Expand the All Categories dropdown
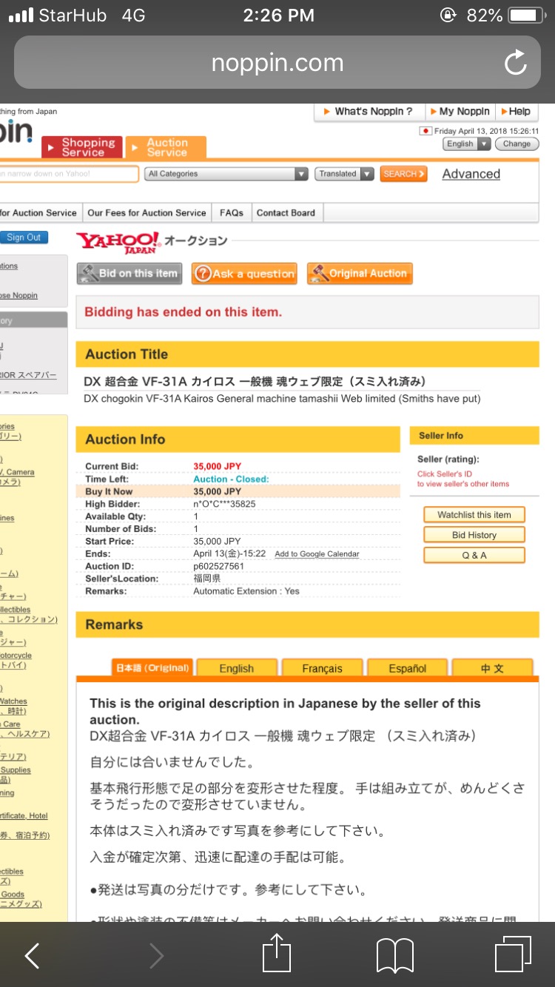Image resolution: width=555 pixels, height=987 pixels. [226, 174]
